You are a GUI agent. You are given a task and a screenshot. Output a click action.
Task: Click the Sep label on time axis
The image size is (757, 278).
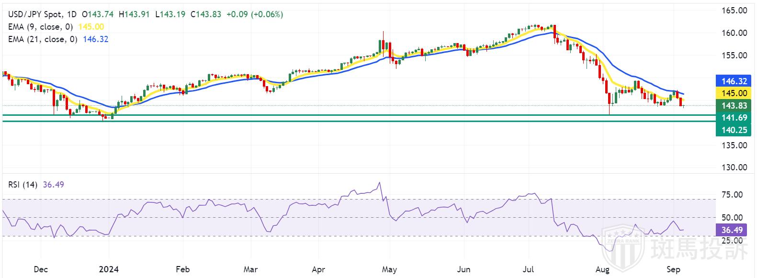click(x=673, y=270)
